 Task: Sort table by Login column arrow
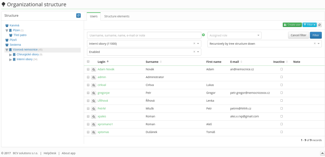[108, 62]
